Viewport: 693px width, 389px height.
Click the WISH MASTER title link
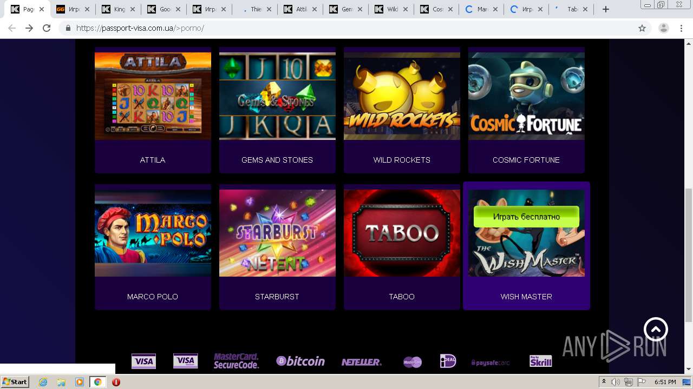[526, 297]
